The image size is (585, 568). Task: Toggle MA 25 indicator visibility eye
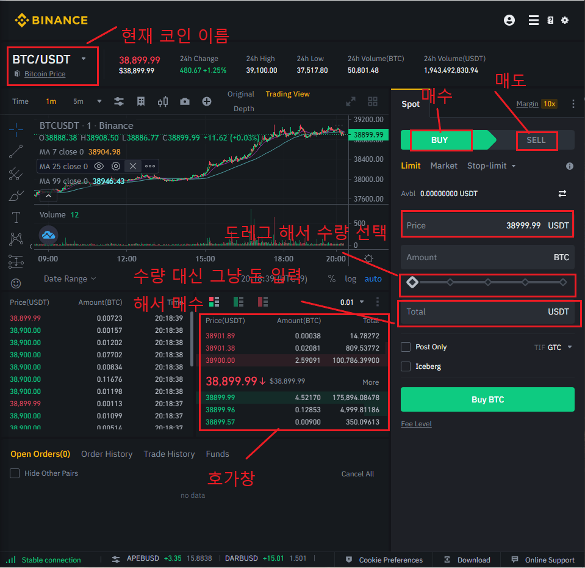tap(99, 166)
